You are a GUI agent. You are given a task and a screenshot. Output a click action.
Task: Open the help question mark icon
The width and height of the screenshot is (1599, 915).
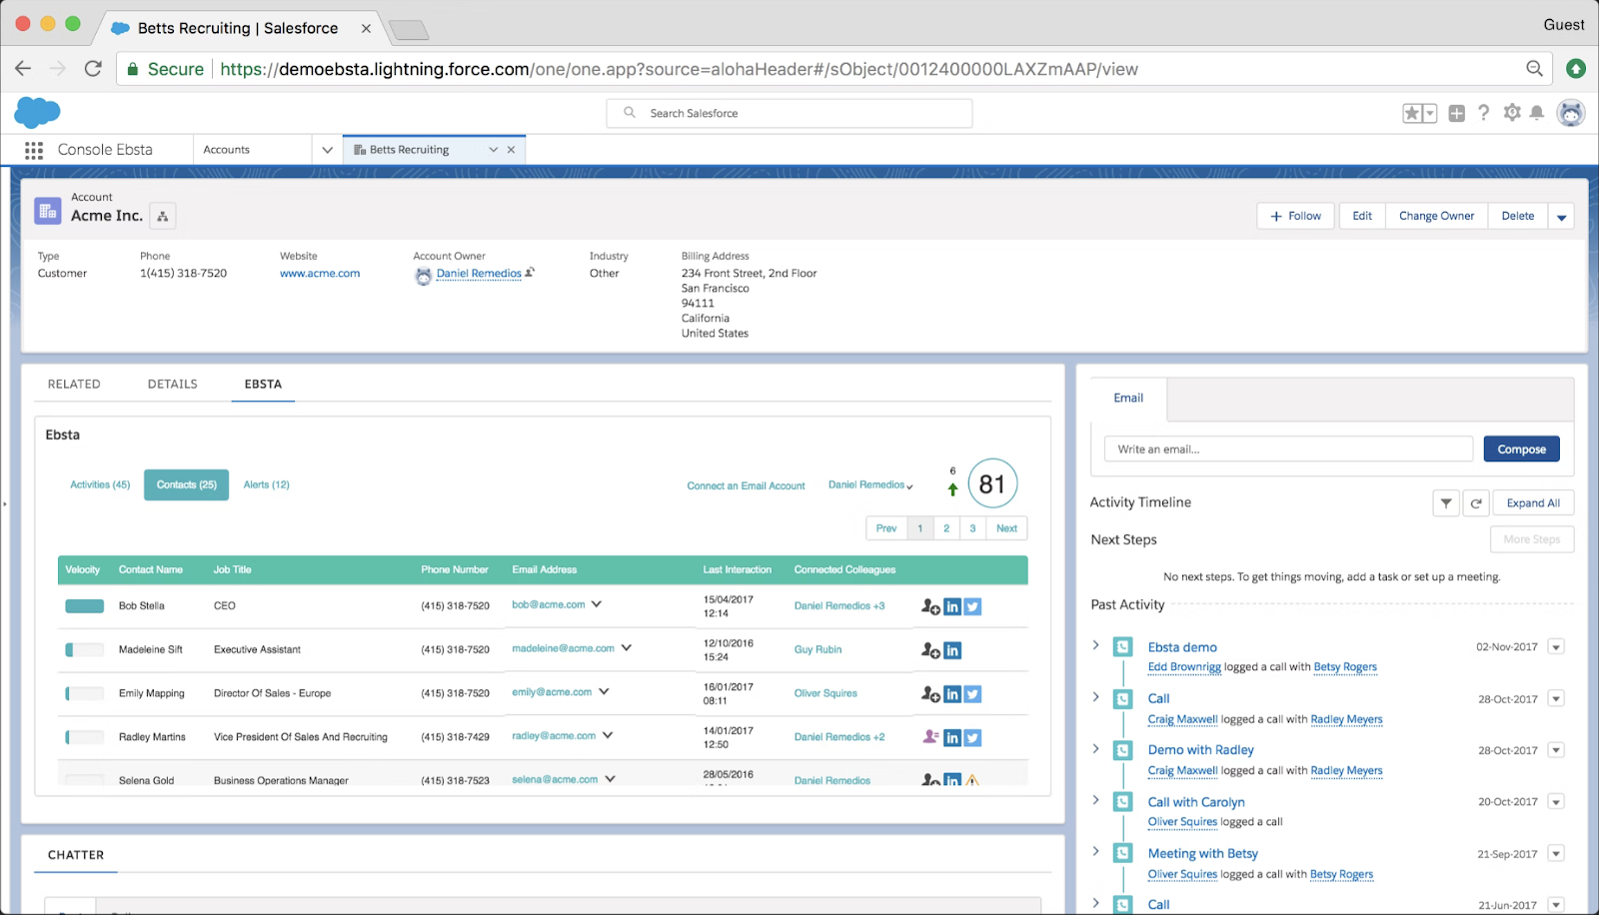pos(1484,113)
